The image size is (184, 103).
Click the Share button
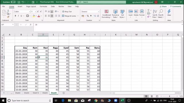tap(163, 7)
